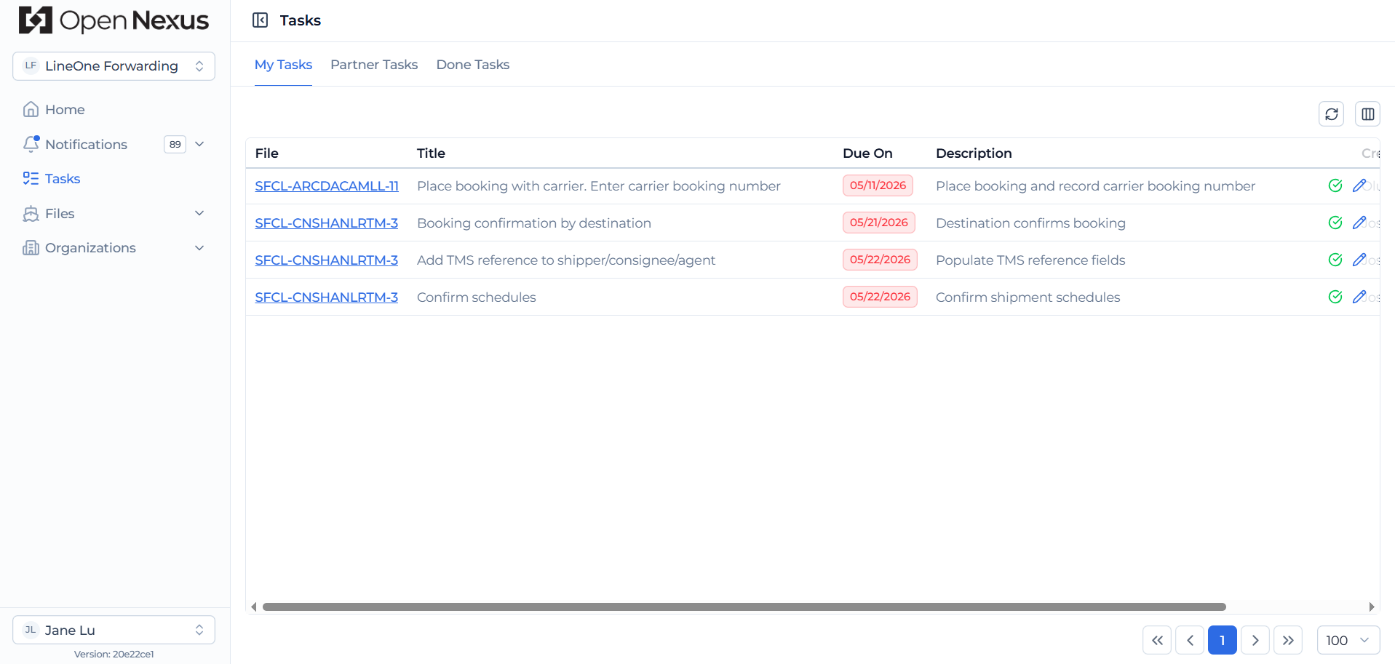Edit the 'Add TMS reference' task
The image size is (1395, 664).
(1359, 260)
